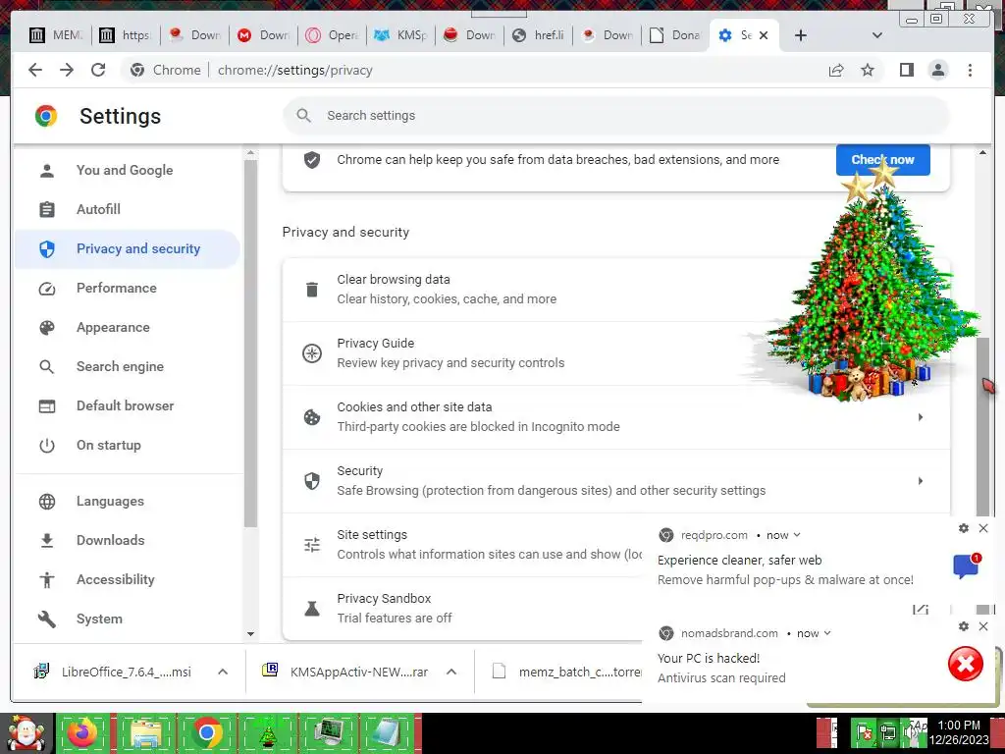Image resolution: width=1005 pixels, height=754 pixels.
Task: Expand Security row arrow
Action: pos(921,481)
